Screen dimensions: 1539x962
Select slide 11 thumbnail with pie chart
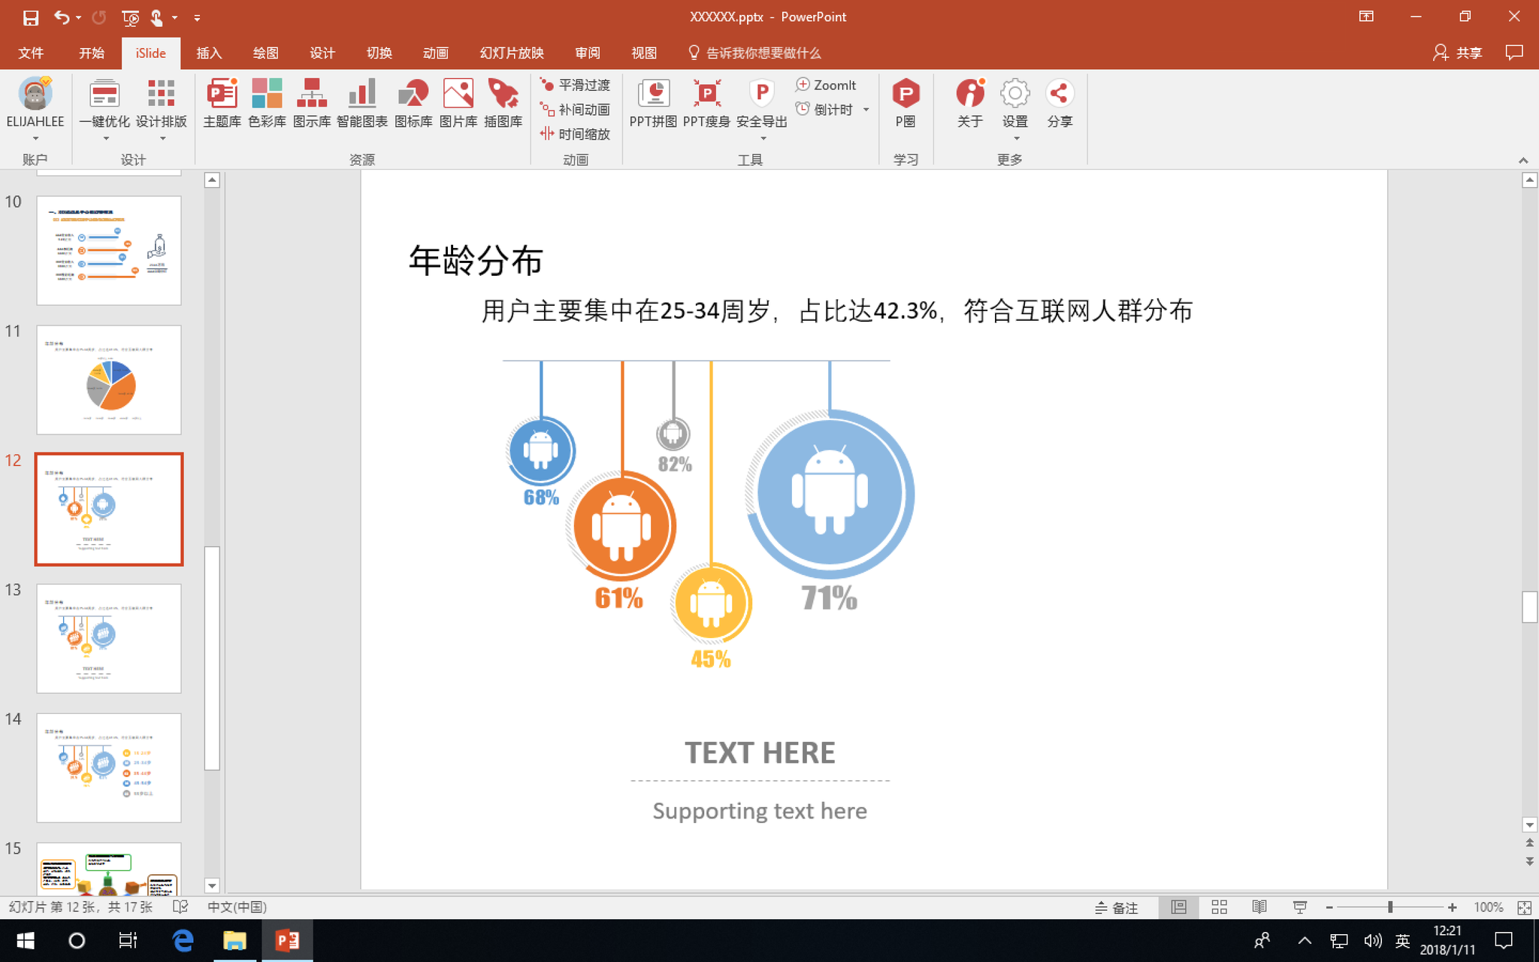coord(109,380)
